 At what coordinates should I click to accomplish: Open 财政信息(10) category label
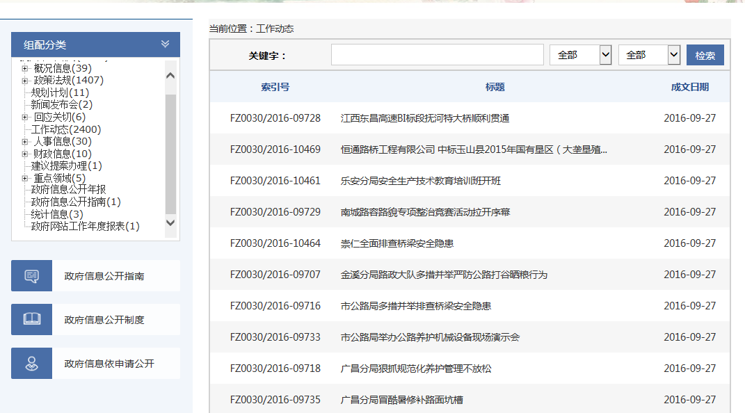62,154
